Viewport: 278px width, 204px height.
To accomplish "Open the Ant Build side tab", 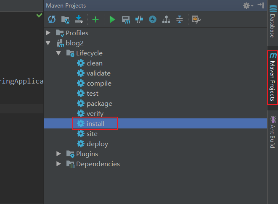I will 273,132.
